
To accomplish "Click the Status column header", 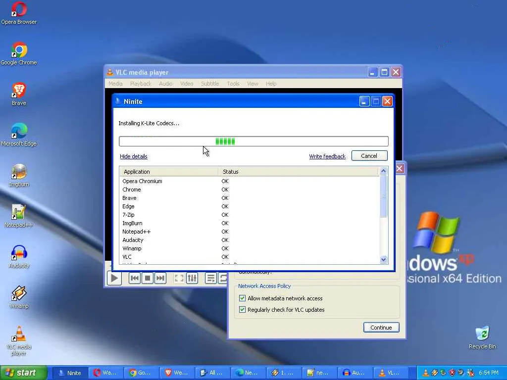I will click(298, 172).
